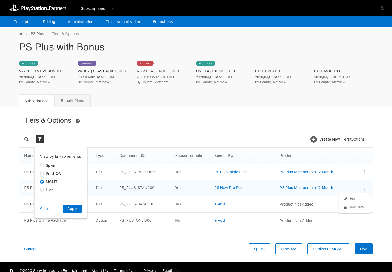This screenshot has width=392, height=272.
Task: Select the Prod-QA environment radio
Action: (x=42, y=174)
